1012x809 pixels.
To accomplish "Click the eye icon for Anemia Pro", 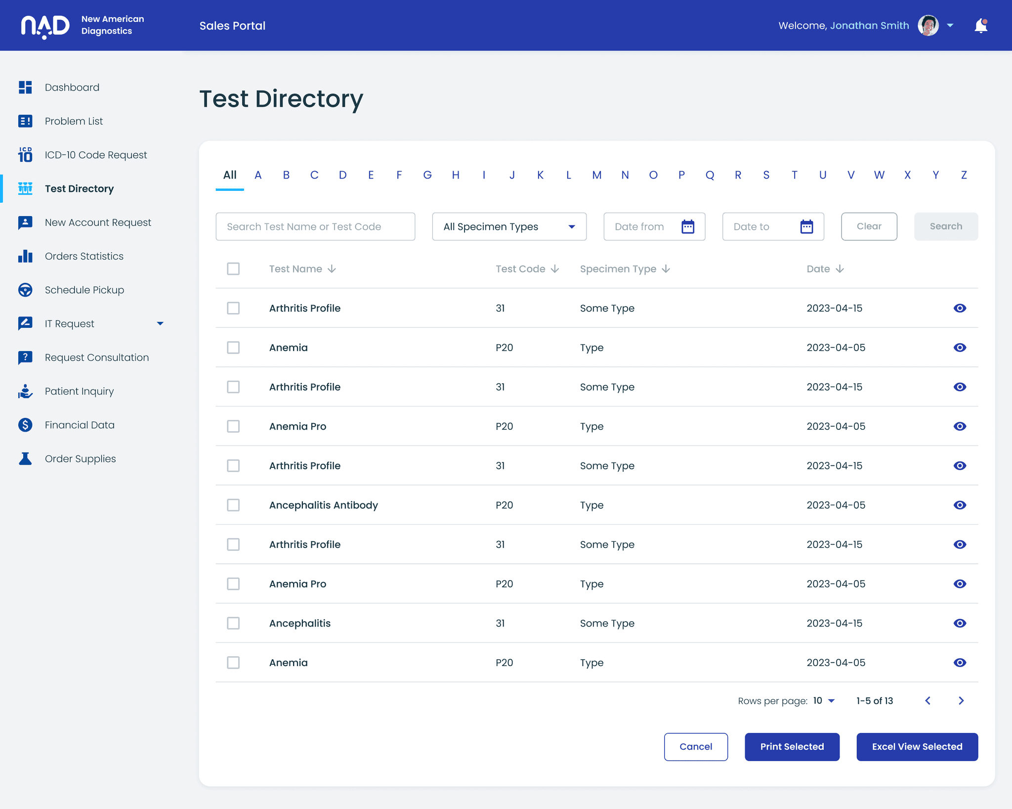I will click(960, 426).
